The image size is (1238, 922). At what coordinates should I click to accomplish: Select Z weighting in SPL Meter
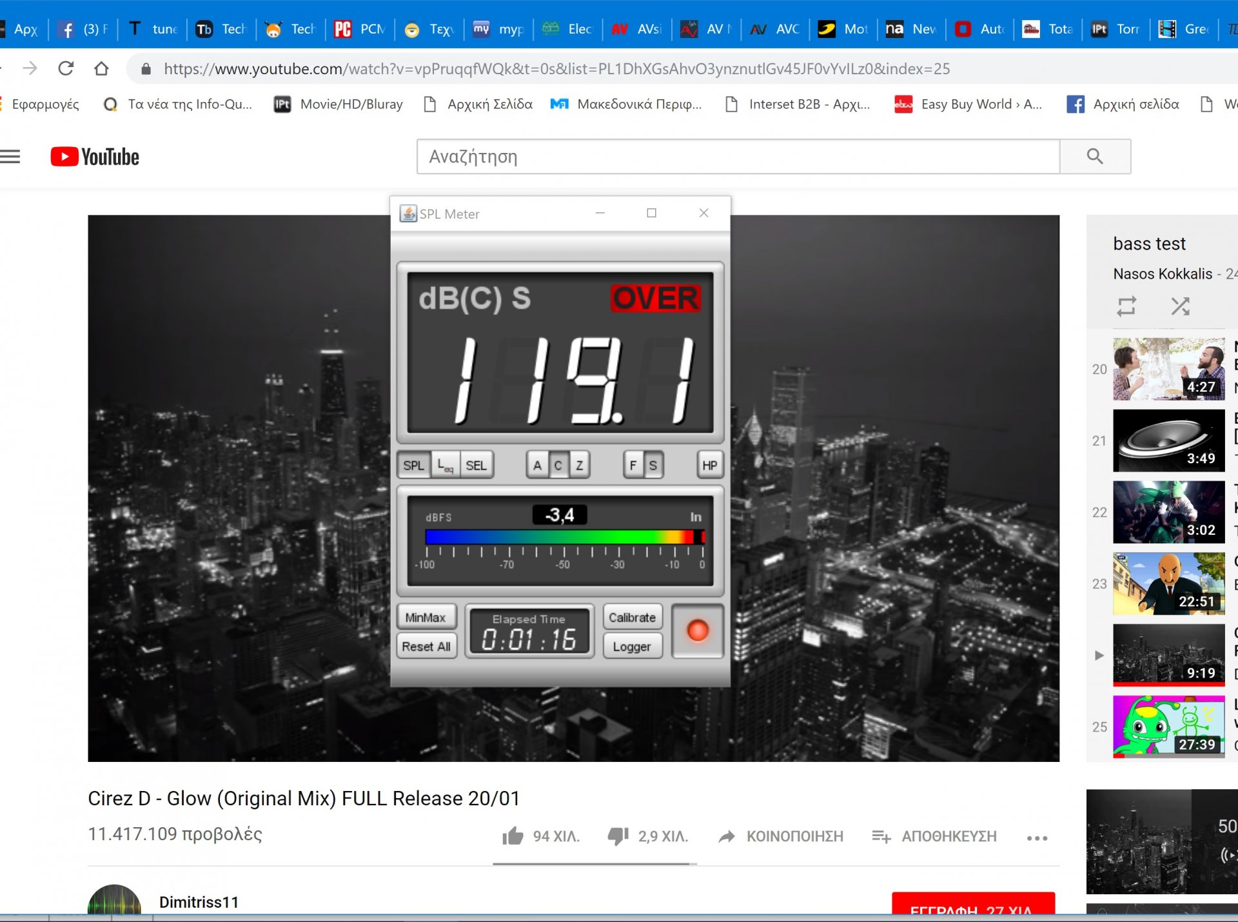(x=579, y=465)
